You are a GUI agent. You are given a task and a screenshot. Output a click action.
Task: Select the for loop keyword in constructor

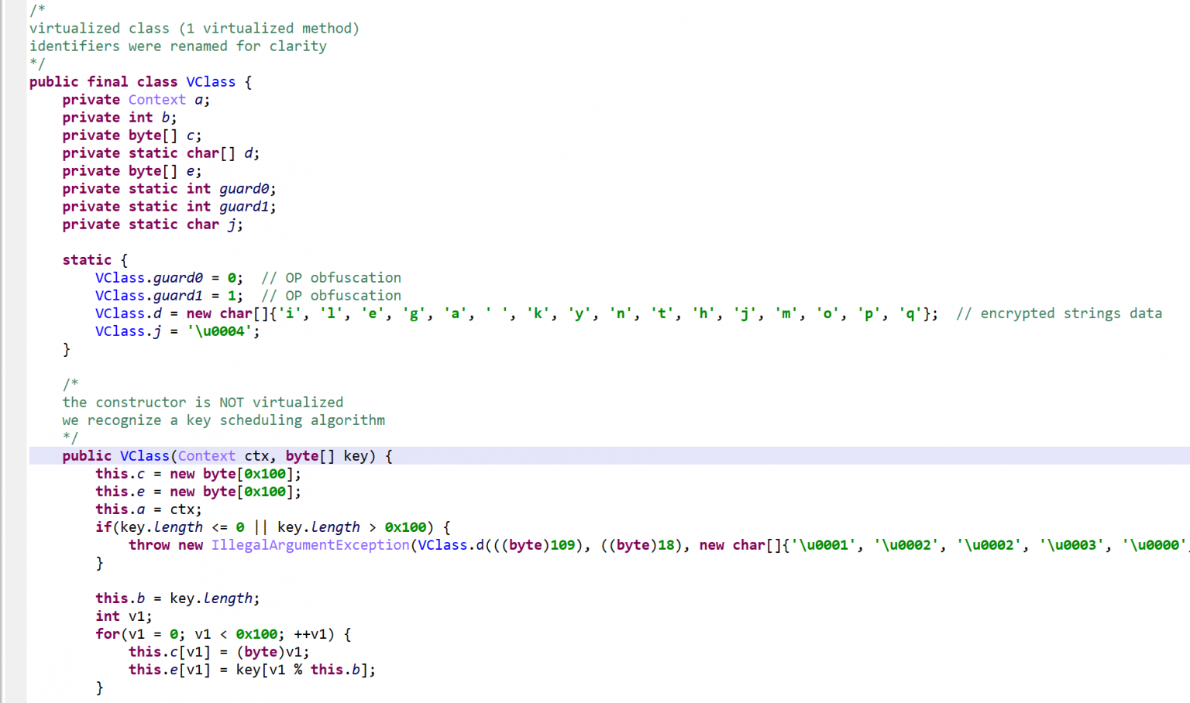pos(107,633)
